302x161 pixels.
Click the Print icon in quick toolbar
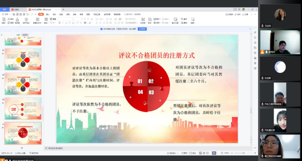20,14
